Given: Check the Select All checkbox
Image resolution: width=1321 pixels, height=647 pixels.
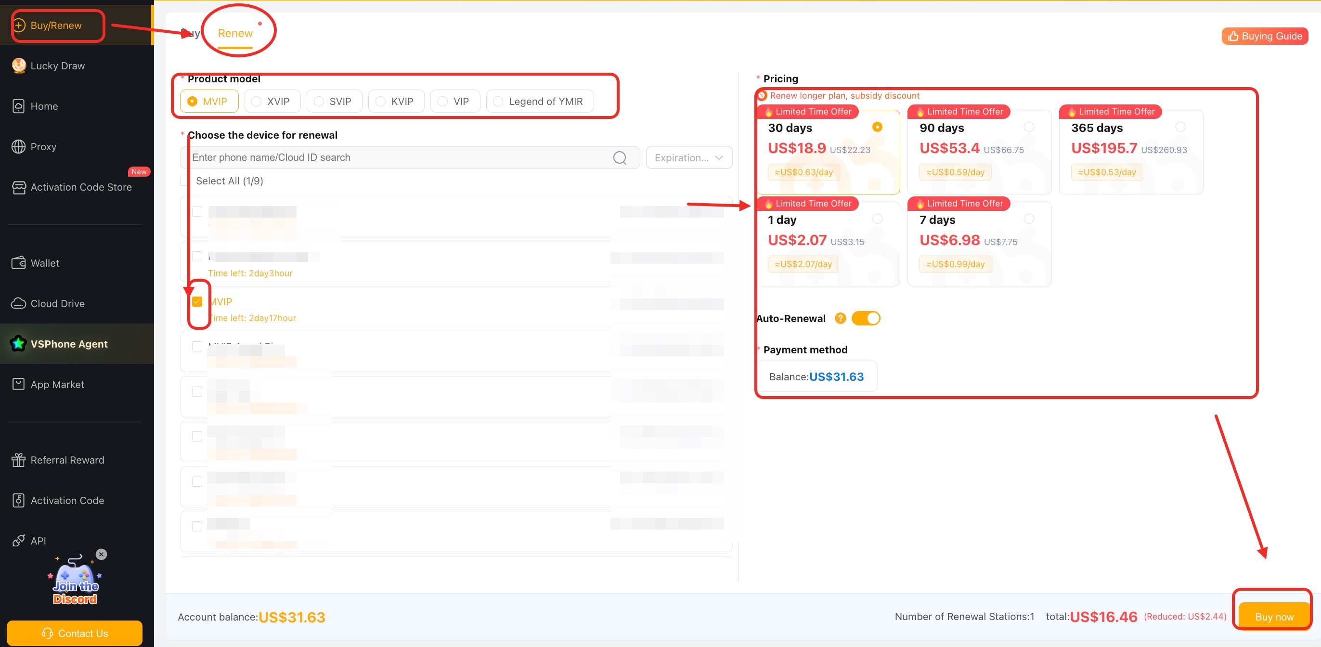Looking at the screenshot, I should pos(184,181).
